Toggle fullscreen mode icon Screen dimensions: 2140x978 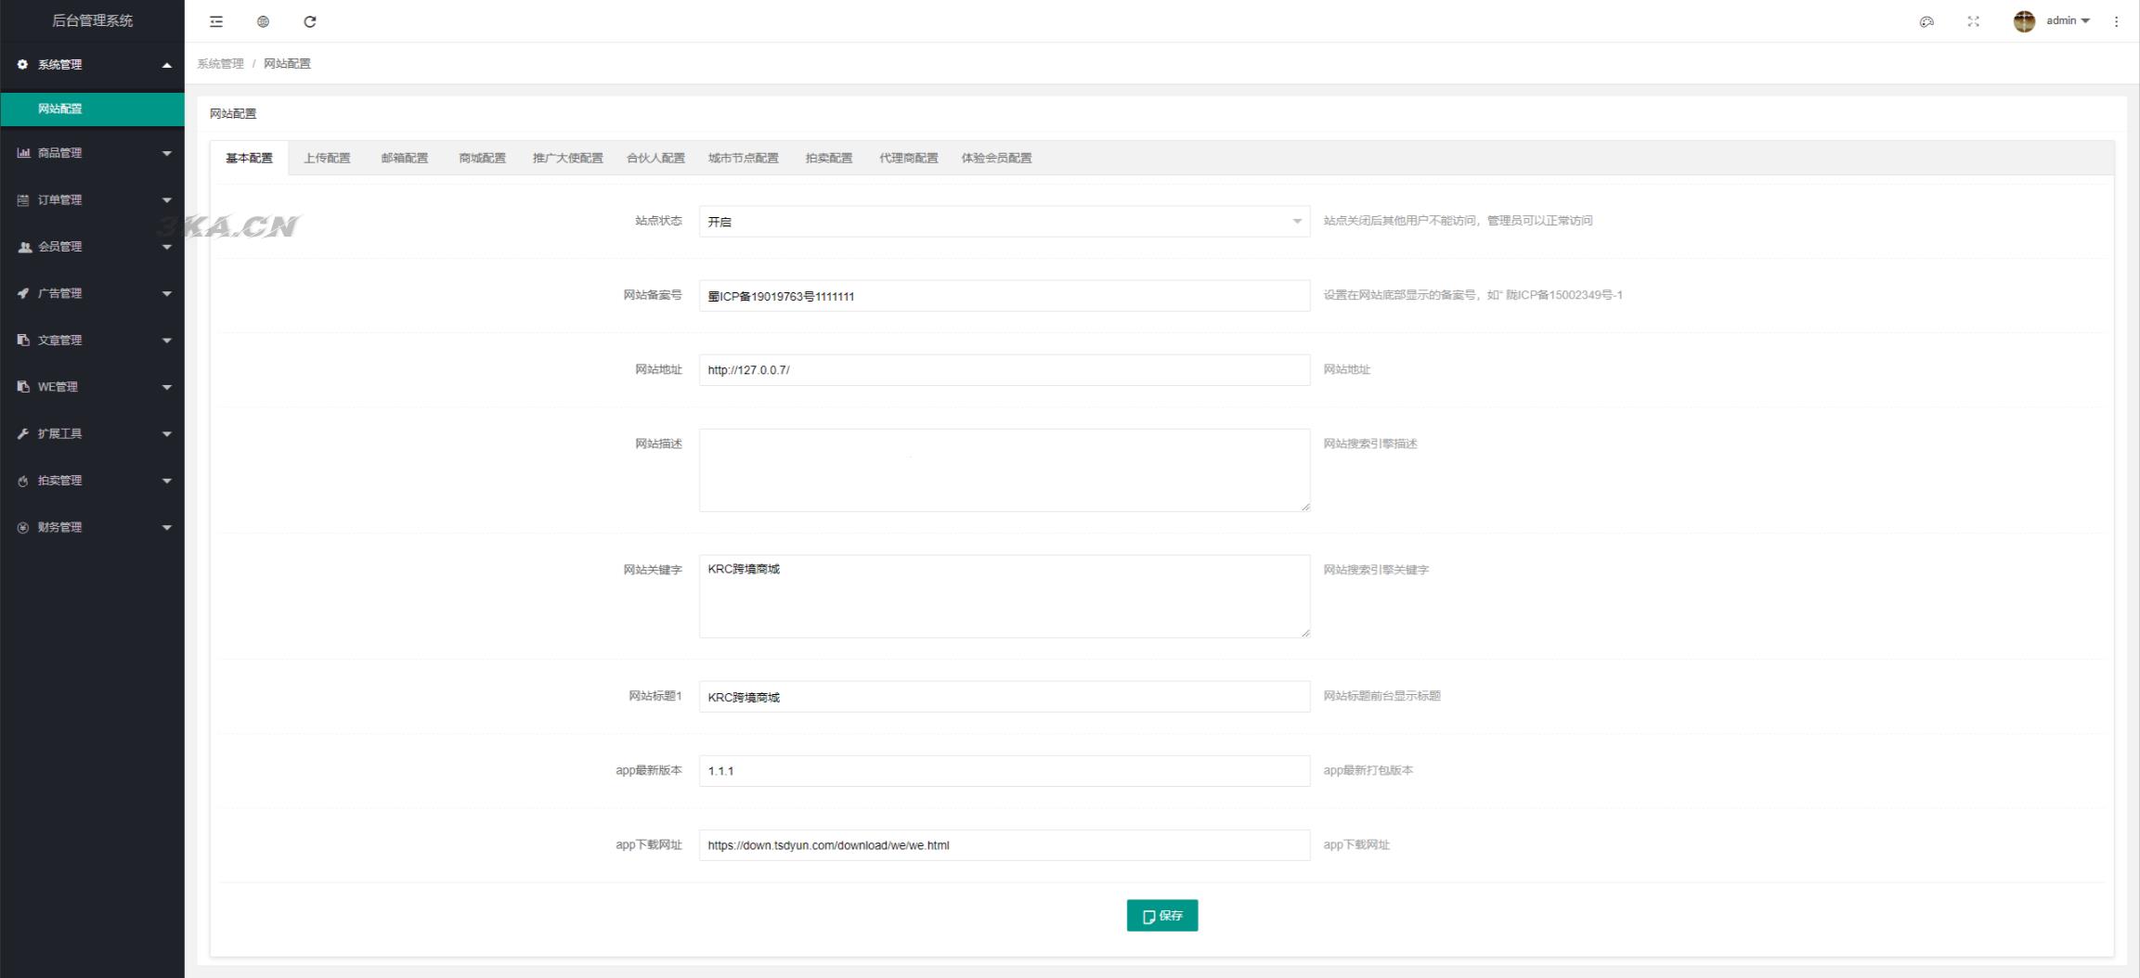[x=1973, y=21]
